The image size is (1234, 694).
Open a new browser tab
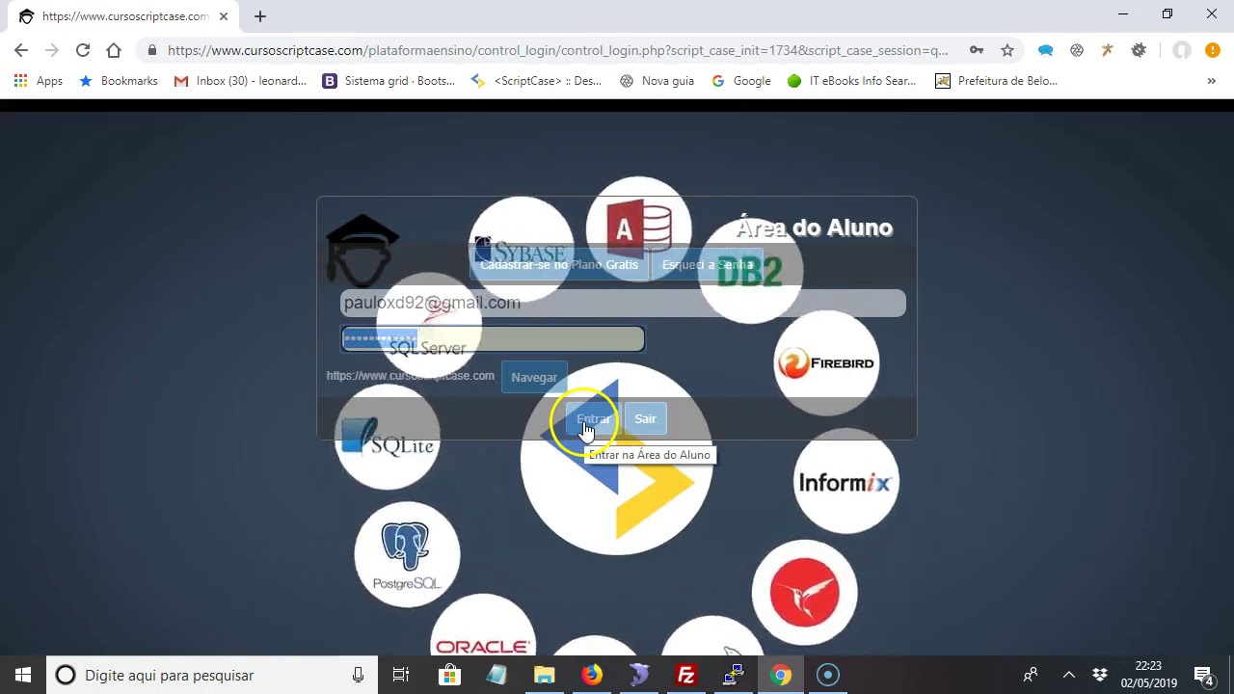pos(260,16)
